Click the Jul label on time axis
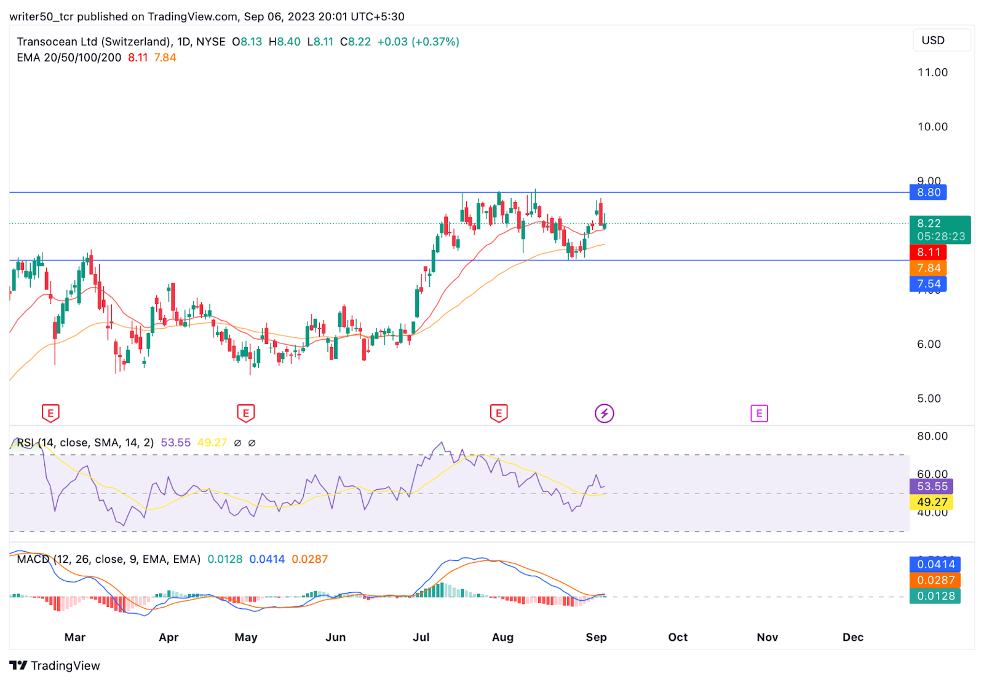The image size is (984, 682). click(x=421, y=637)
